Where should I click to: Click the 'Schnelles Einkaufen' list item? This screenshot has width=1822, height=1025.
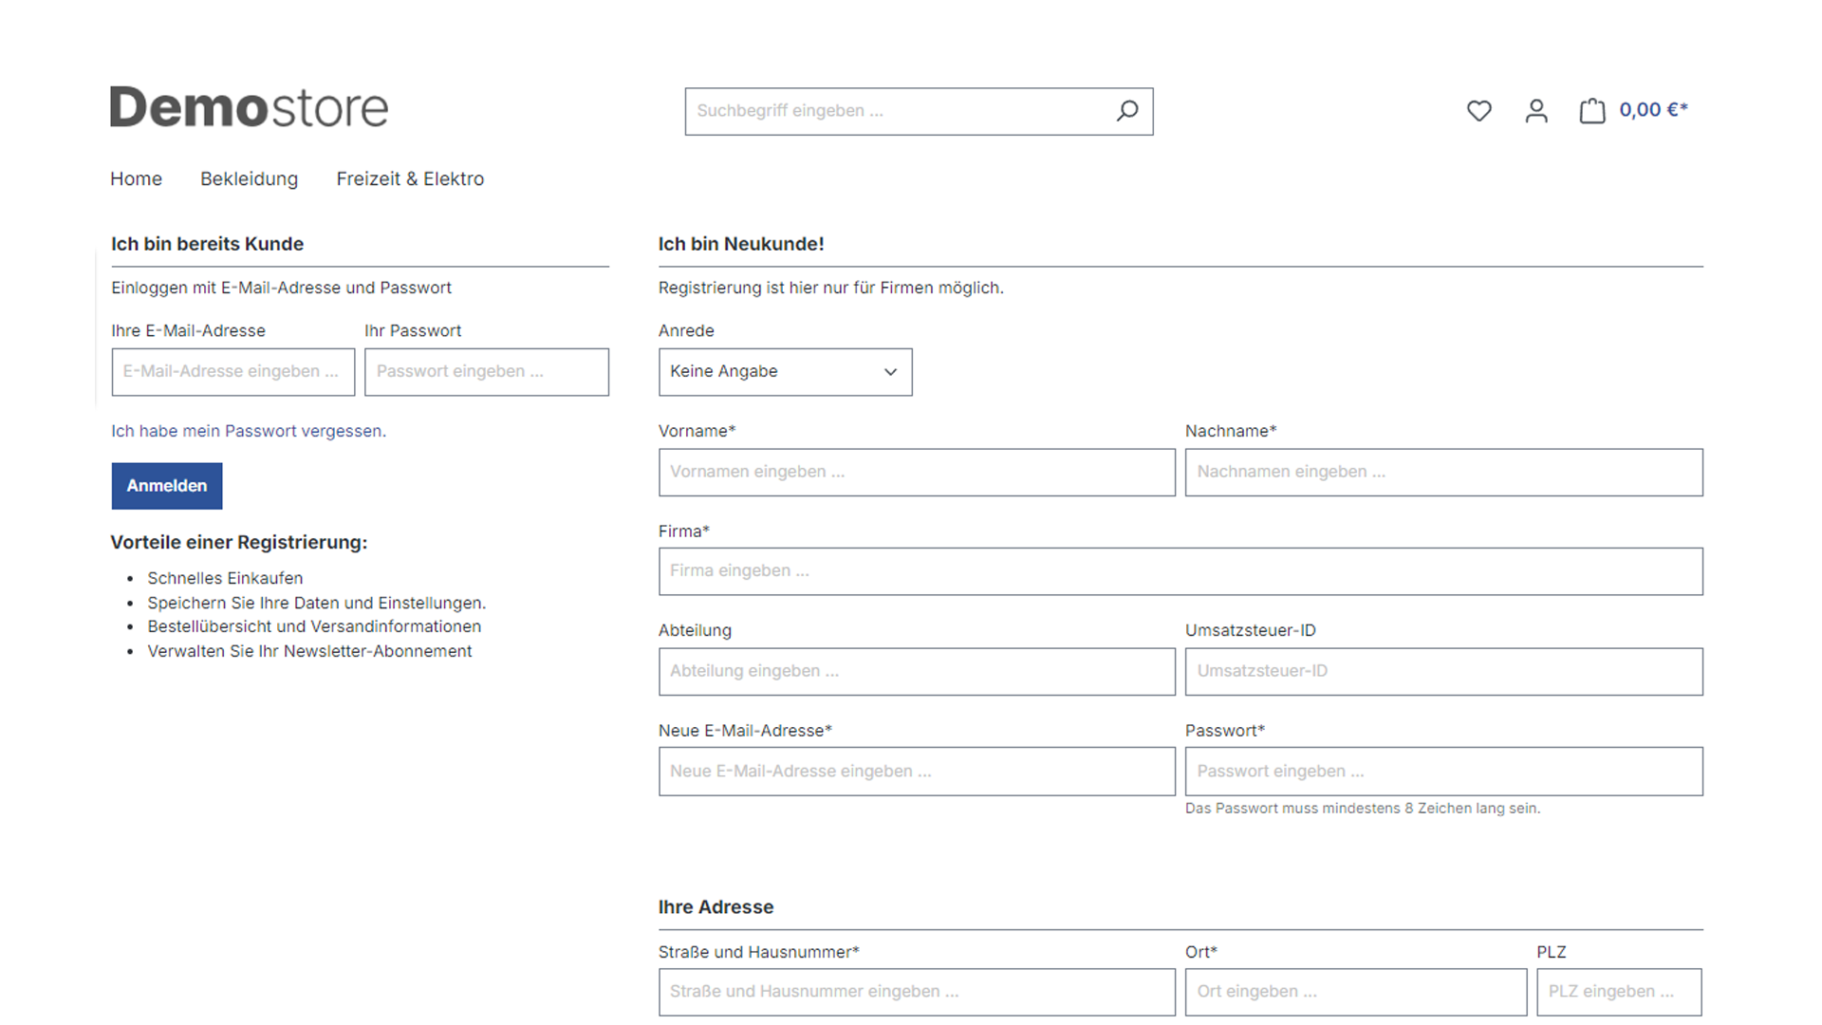point(225,578)
